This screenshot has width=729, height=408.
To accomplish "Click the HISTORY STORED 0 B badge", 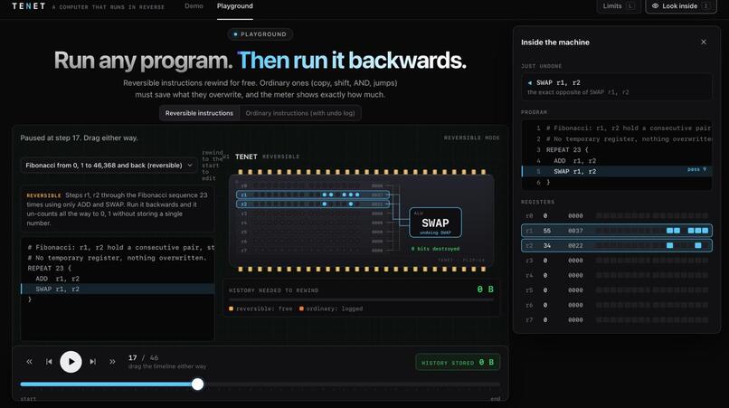I will [x=458, y=363].
